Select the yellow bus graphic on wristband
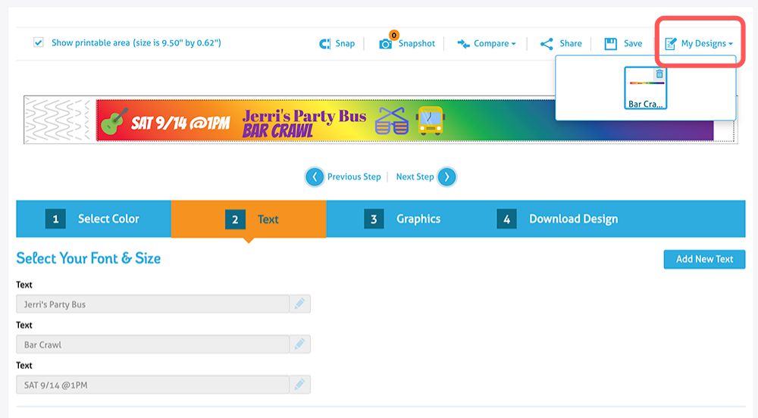This screenshot has height=418, width=758. [x=430, y=120]
